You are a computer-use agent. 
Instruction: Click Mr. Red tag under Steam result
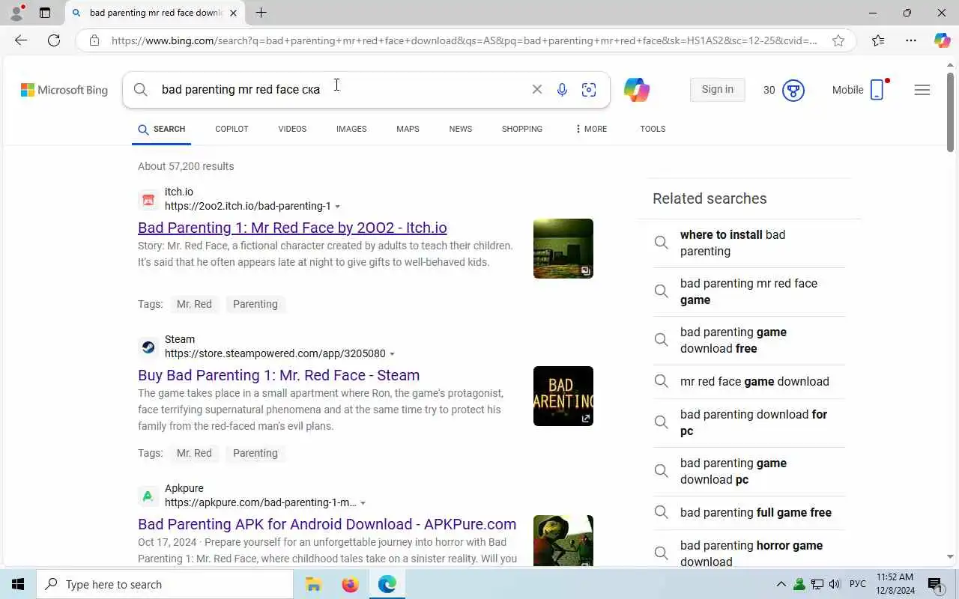point(194,453)
